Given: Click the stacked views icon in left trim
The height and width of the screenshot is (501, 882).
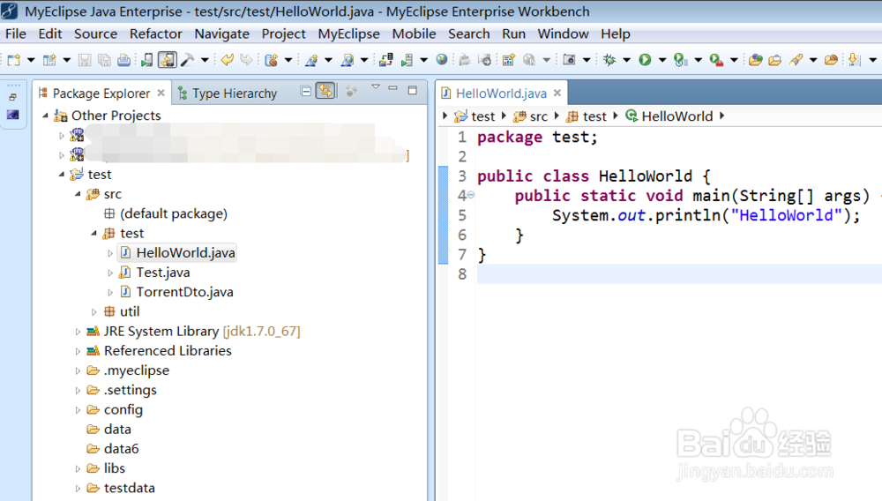Looking at the screenshot, I should [13, 115].
